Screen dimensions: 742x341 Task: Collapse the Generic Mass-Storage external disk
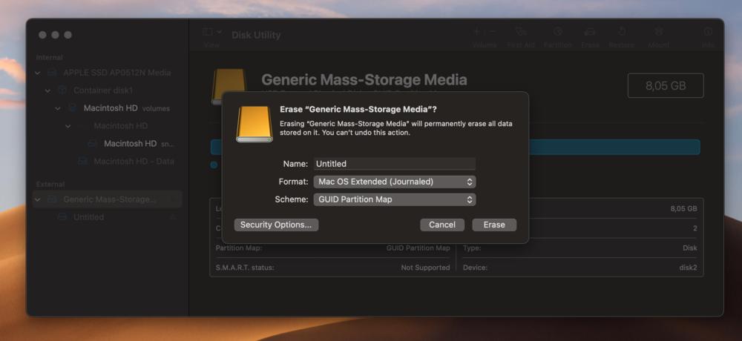tap(38, 199)
